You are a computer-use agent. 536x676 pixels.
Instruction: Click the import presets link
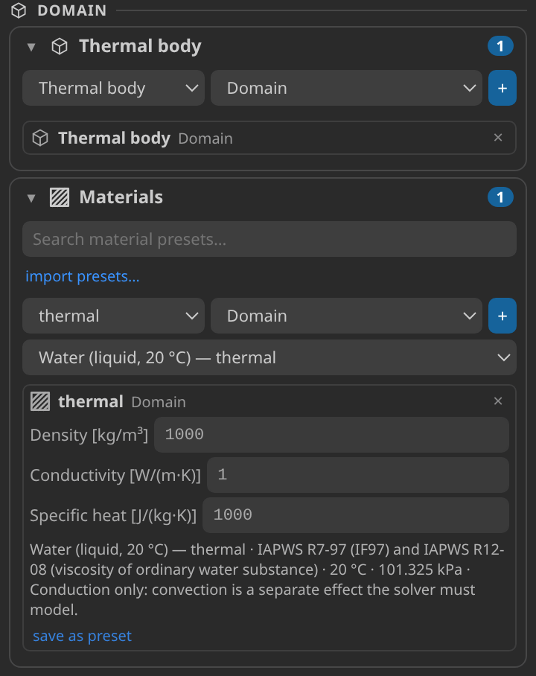(83, 276)
